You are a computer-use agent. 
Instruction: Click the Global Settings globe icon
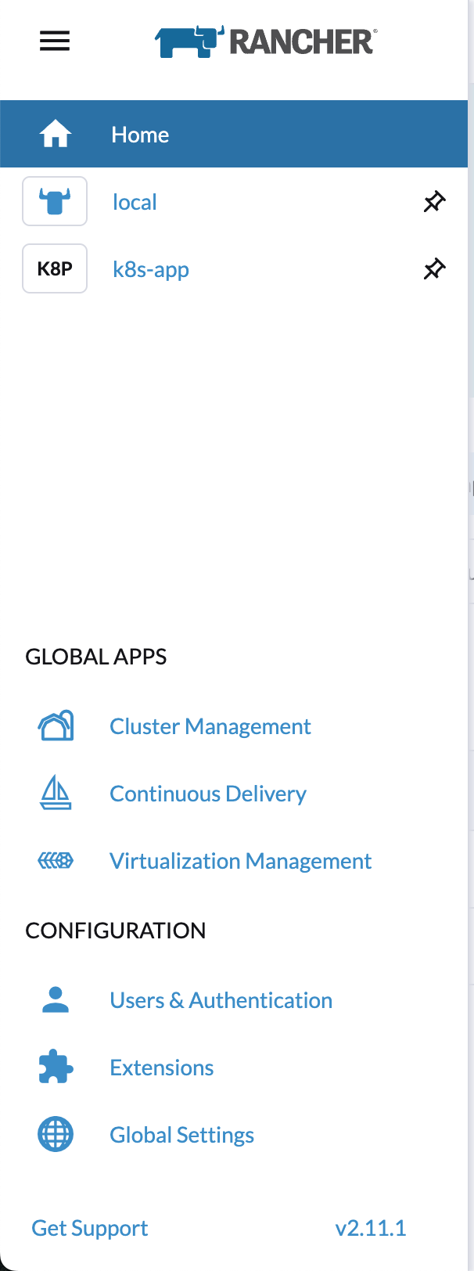[56, 1134]
